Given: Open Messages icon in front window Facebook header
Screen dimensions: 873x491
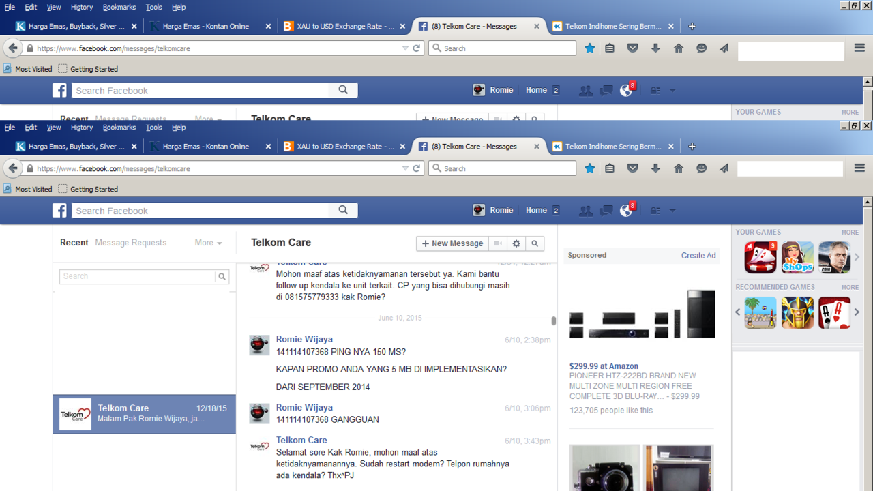Looking at the screenshot, I should pos(606,211).
